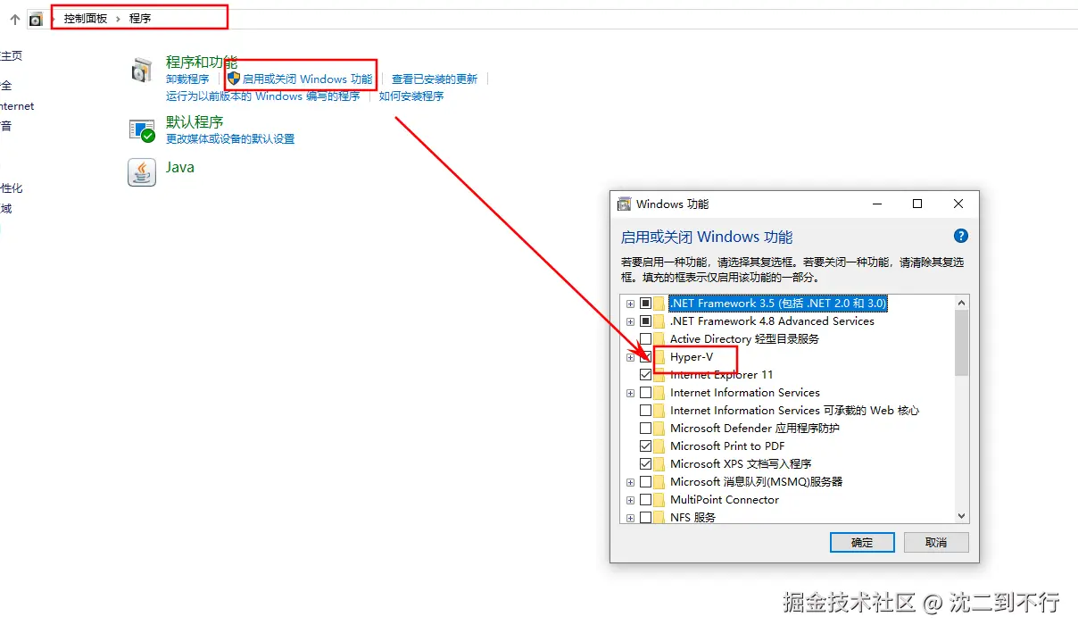Enable Microsoft Defender 应用程序防护 checkbox
The height and width of the screenshot is (633, 1078).
pyautogui.click(x=645, y=429)
